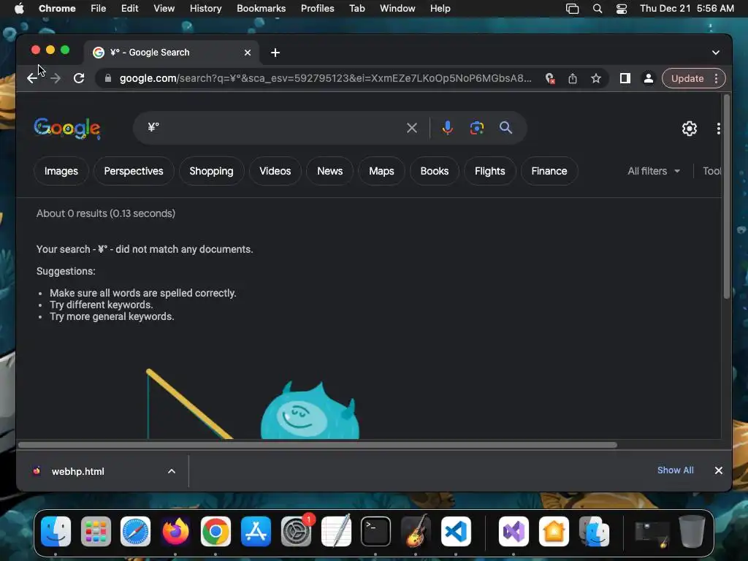The width and height of the screenshot is (748, 561).
Task: Start a voice search with microphone
Action: 448,128
